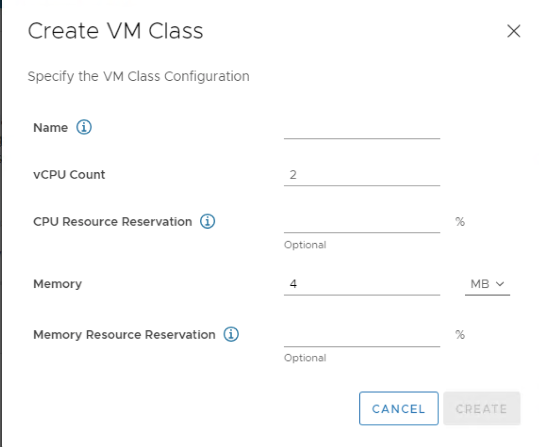Click the Memory label
This screenshot has height=447, width=539.
point(57,284)
